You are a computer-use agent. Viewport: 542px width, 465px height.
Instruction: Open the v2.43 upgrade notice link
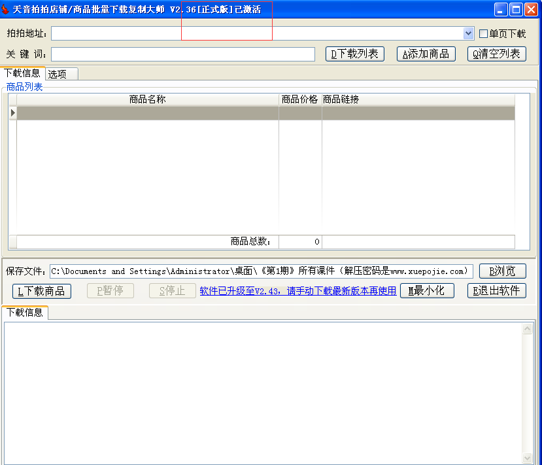(x=297, y=290)
